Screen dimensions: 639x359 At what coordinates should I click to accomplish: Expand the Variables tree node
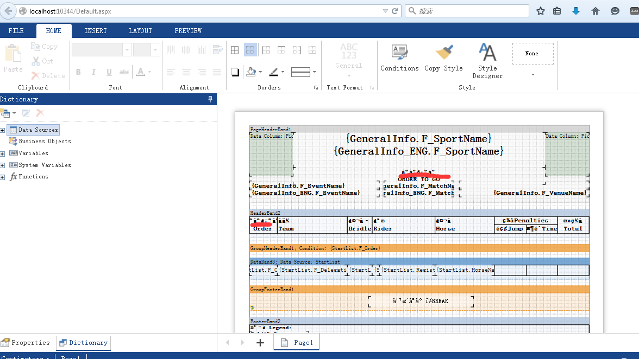[x=2, y=153]
